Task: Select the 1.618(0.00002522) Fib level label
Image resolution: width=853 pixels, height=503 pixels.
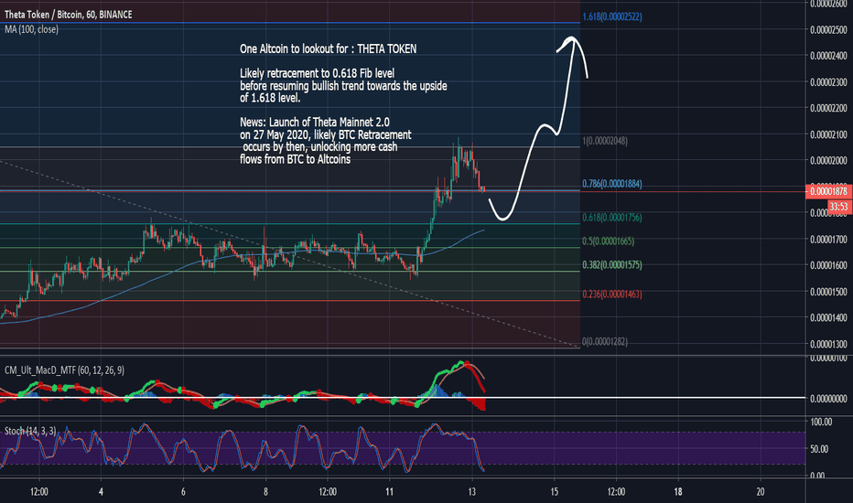Action: 612,16
